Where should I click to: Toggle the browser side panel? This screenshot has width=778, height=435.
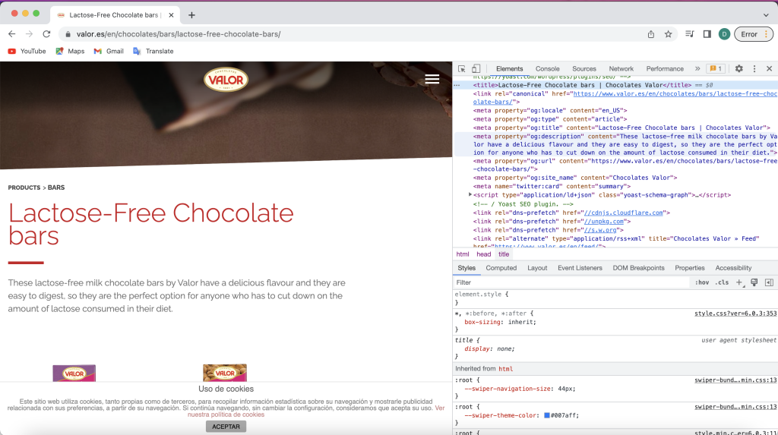point(707,34)
